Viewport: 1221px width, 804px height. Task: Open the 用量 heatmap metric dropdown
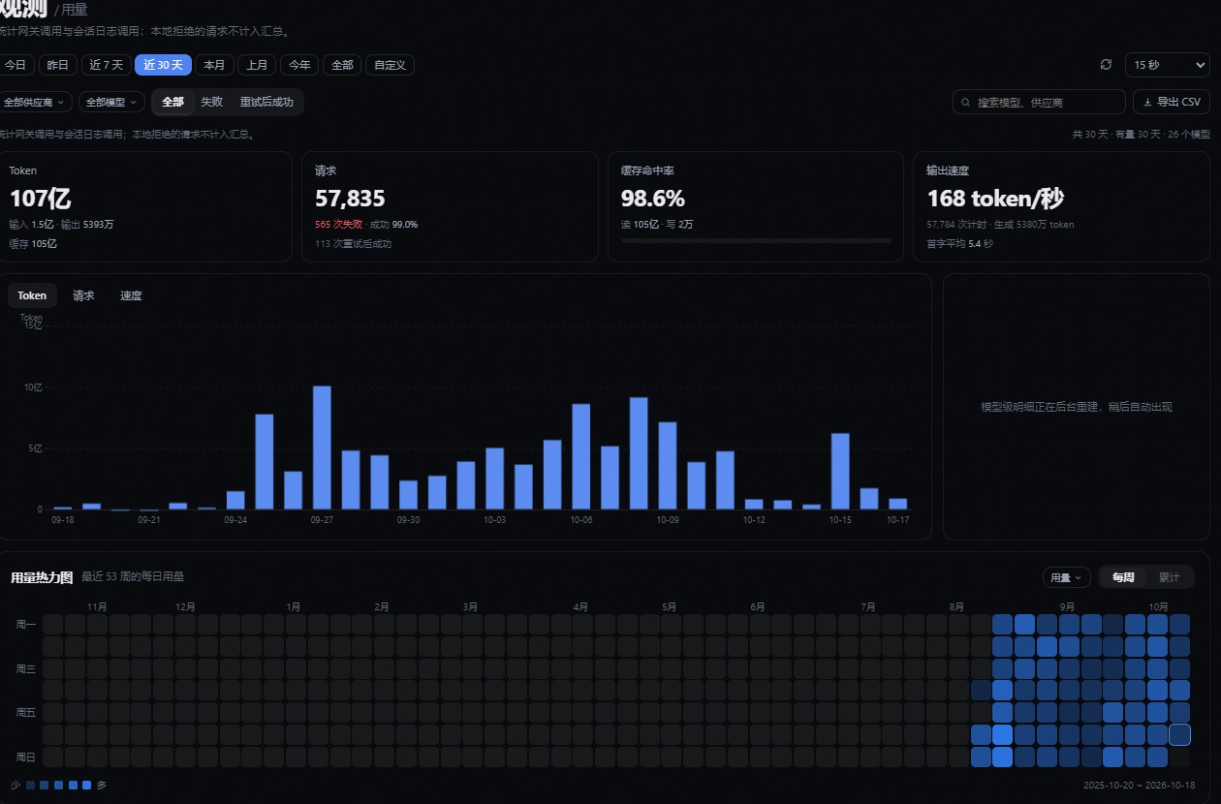pyautogui.click(x=1067, y=577)
